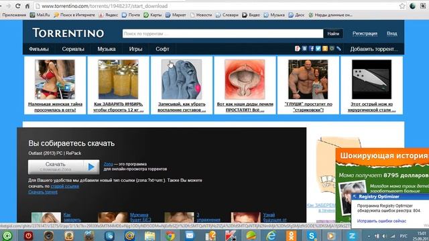Open the Видео bookmark
Image resolution: width=429 pixels, height=241 pixels.
click(x=251, y=15)
